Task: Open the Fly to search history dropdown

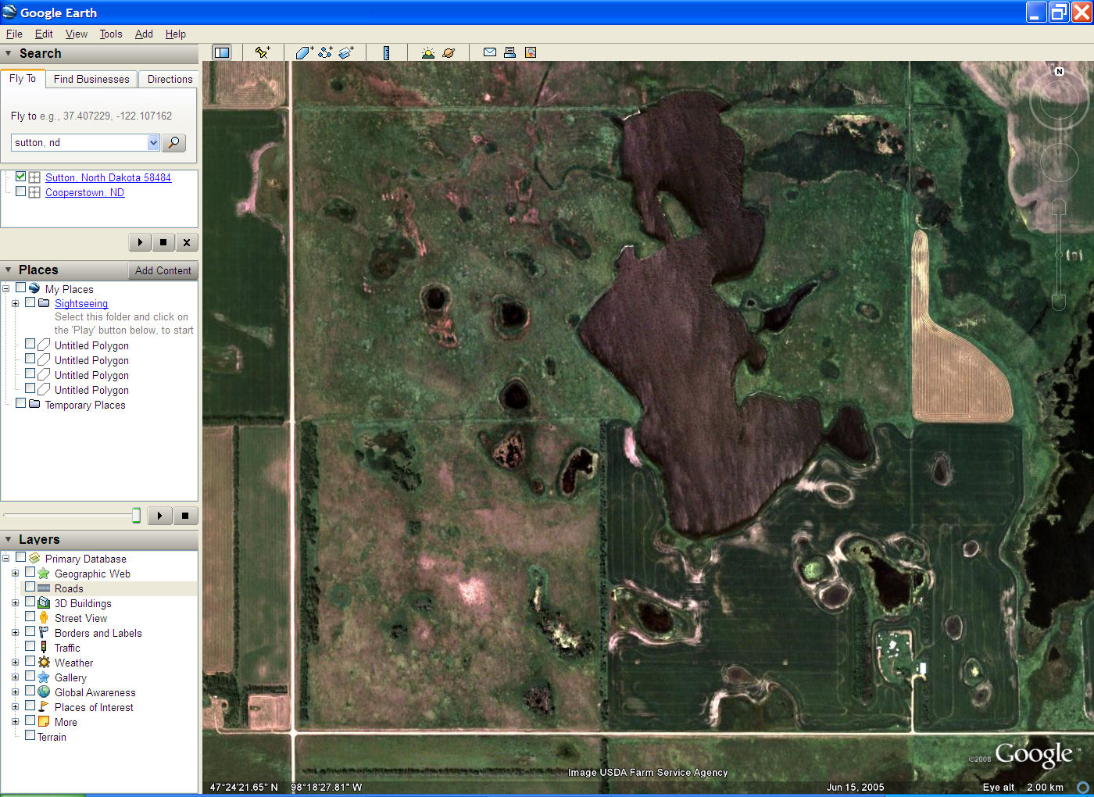Action: coord(153,143)
